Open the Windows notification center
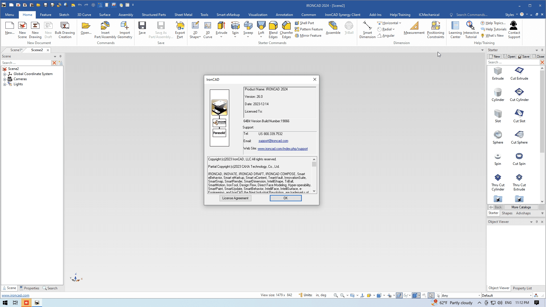This screenshot has height=307, width=546. click(537, 303)
